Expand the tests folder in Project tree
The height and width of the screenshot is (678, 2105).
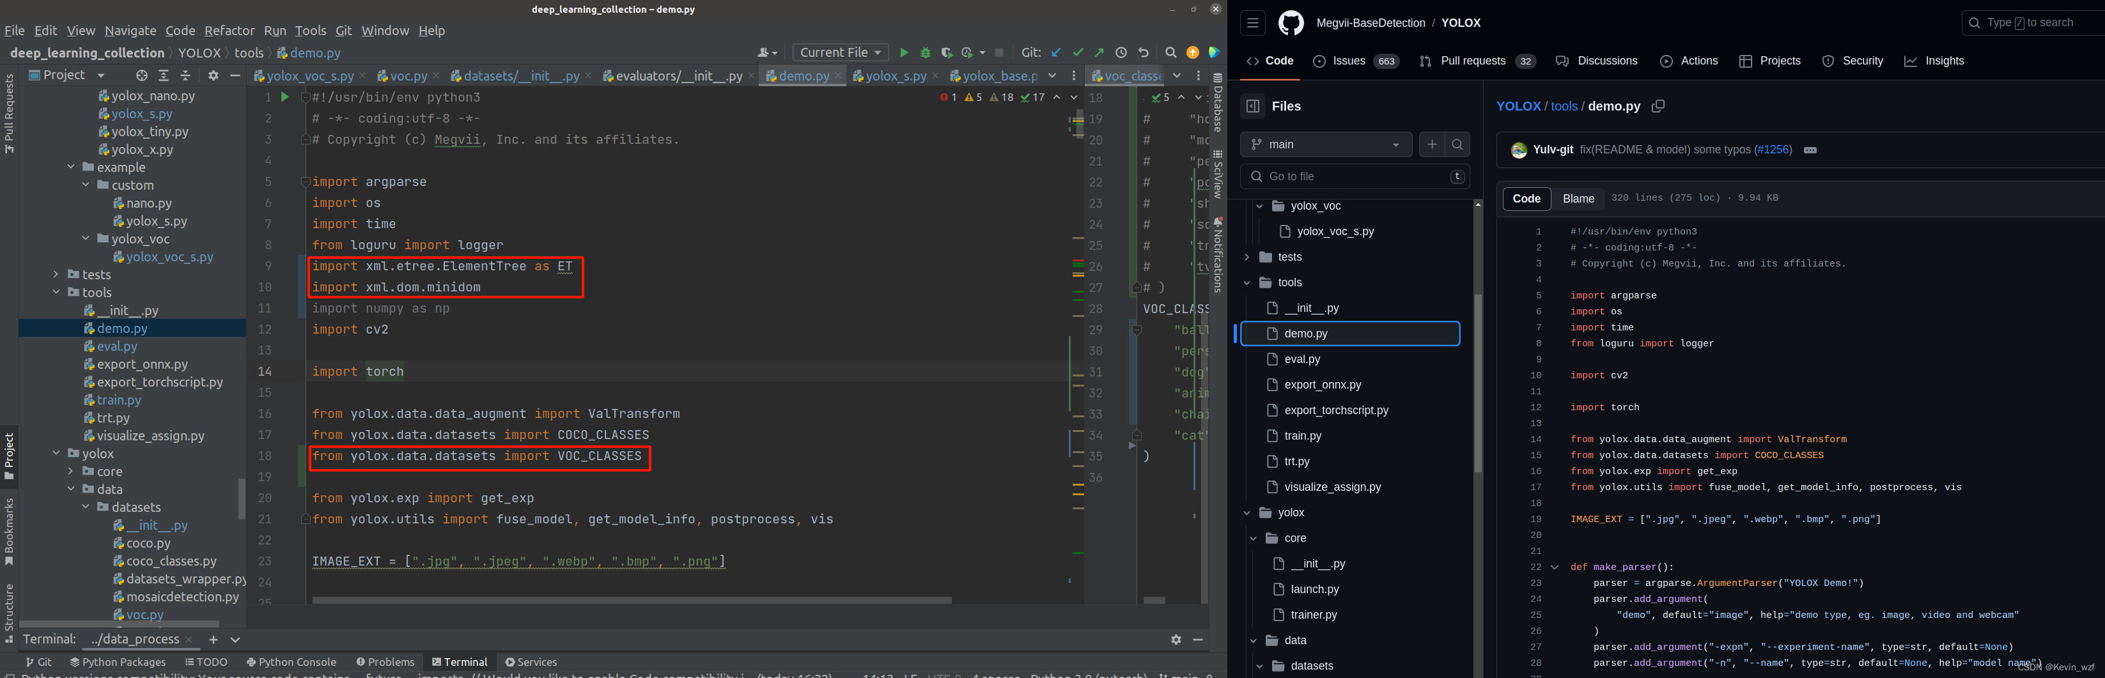pos(56,275)
